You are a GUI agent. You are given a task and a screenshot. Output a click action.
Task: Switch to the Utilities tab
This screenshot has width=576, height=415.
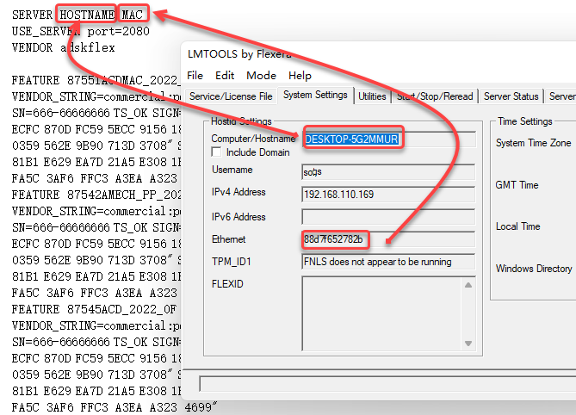372,96
